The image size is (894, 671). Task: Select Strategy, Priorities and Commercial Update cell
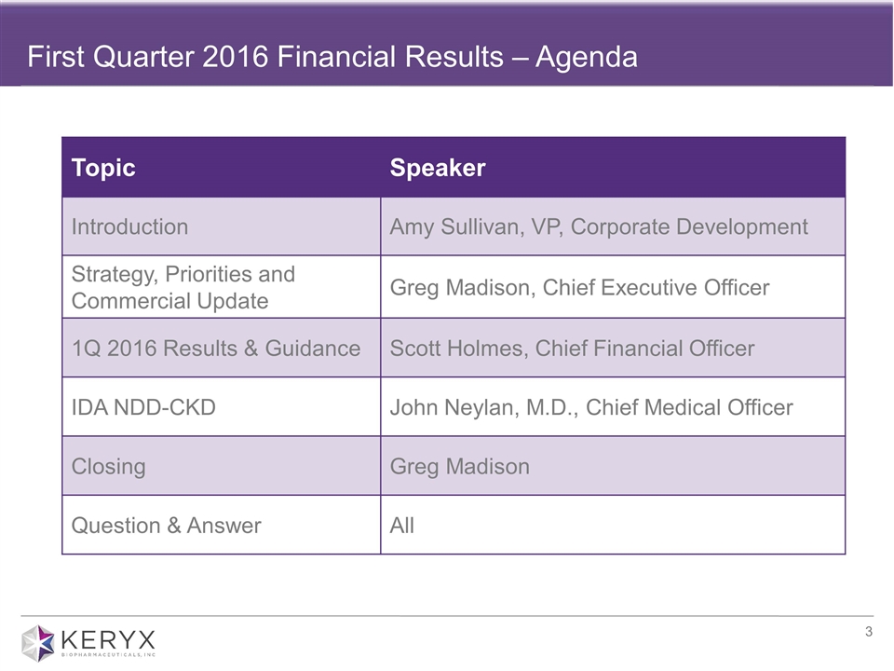point(183,287)
